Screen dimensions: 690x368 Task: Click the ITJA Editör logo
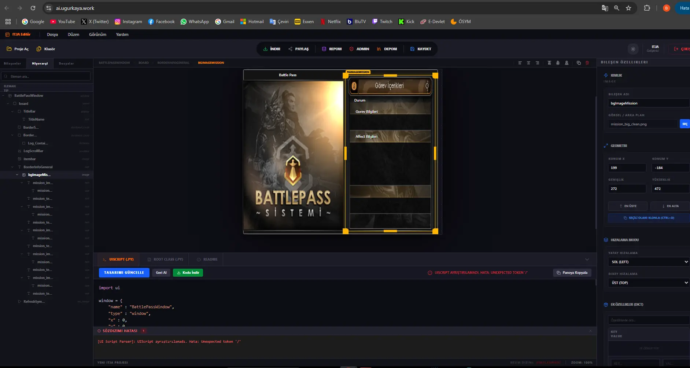18,34
